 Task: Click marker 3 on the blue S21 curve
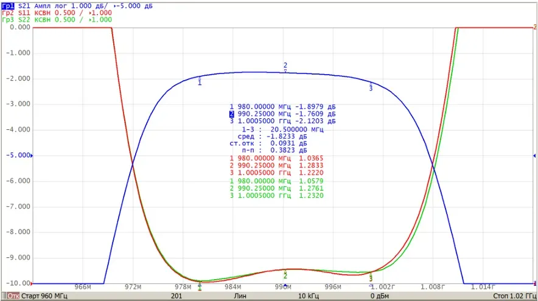tap(371, 87)
